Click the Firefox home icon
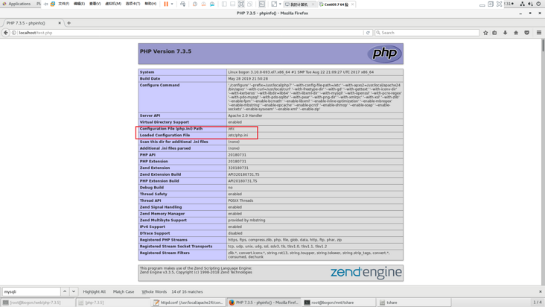 click(516, 33)
